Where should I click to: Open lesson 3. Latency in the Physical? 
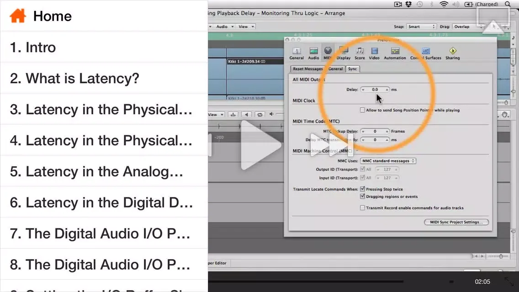[x=104, y=109]
